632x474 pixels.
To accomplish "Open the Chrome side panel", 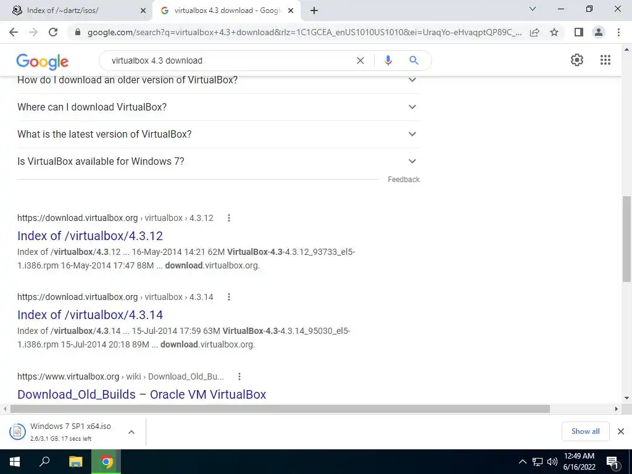I will pos(579,32).
